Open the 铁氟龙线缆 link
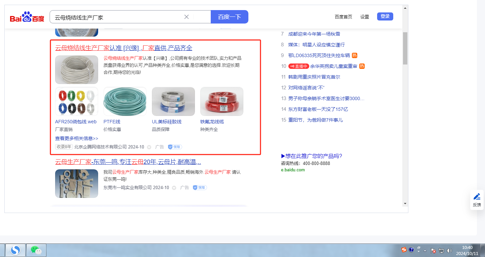The image size is (485, 257). tap(212, 122)
